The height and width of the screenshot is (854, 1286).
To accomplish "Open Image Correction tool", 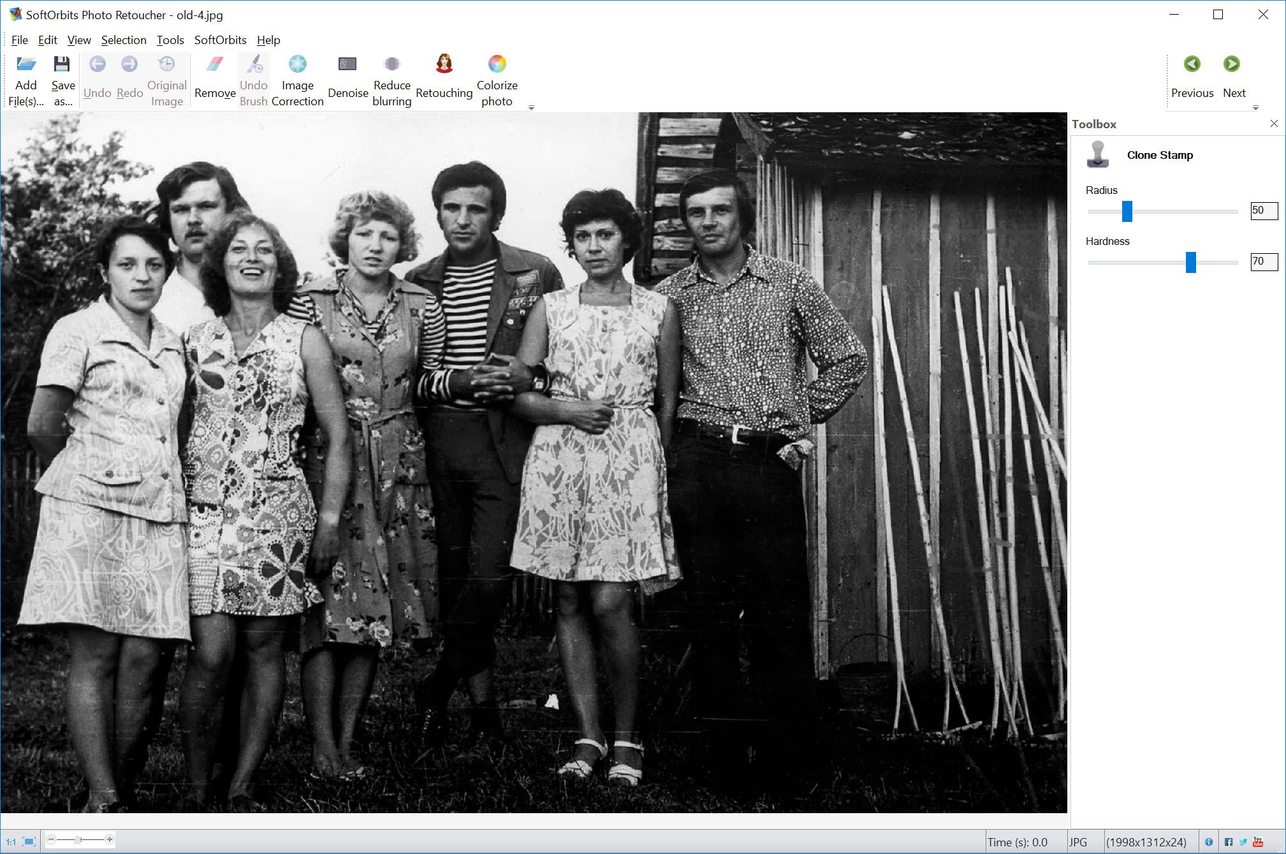I will click(x=297, y=79).
